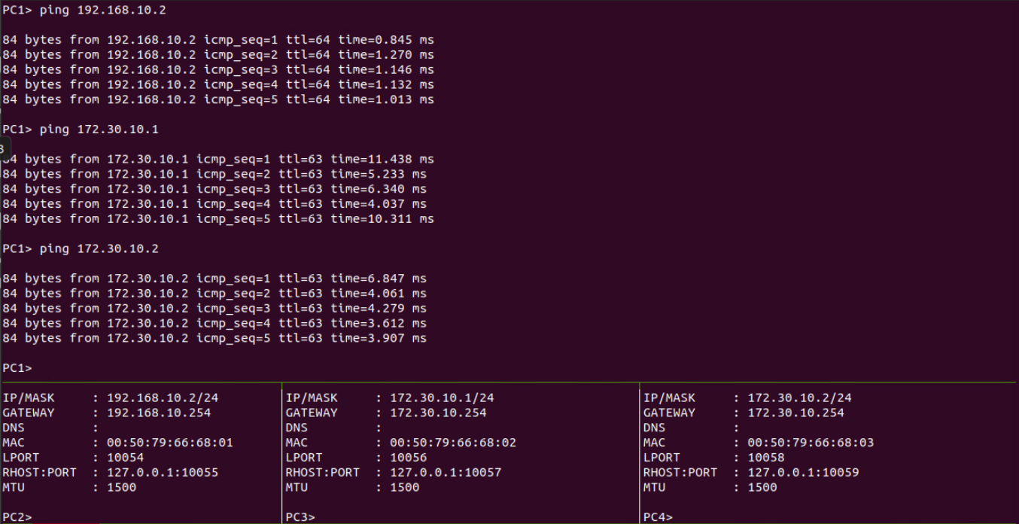Focus the empty PC1> prompt
This screenshot has width=1019, height=524.
[17, 368]
